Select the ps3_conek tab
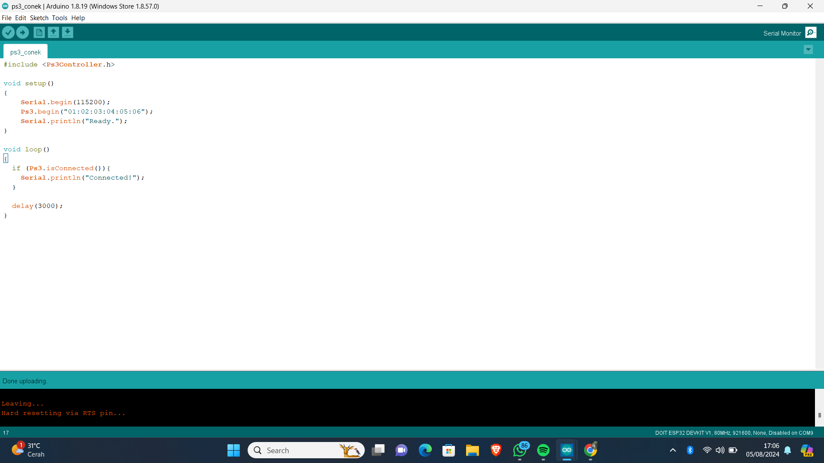The width and height of the screenshot is (824, 463). pyautogui.click(x=26, y=52)
